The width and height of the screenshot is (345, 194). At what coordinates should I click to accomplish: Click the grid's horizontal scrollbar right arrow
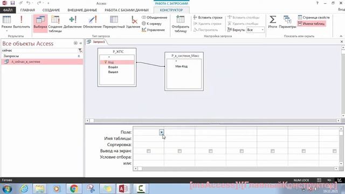point(336,169)
